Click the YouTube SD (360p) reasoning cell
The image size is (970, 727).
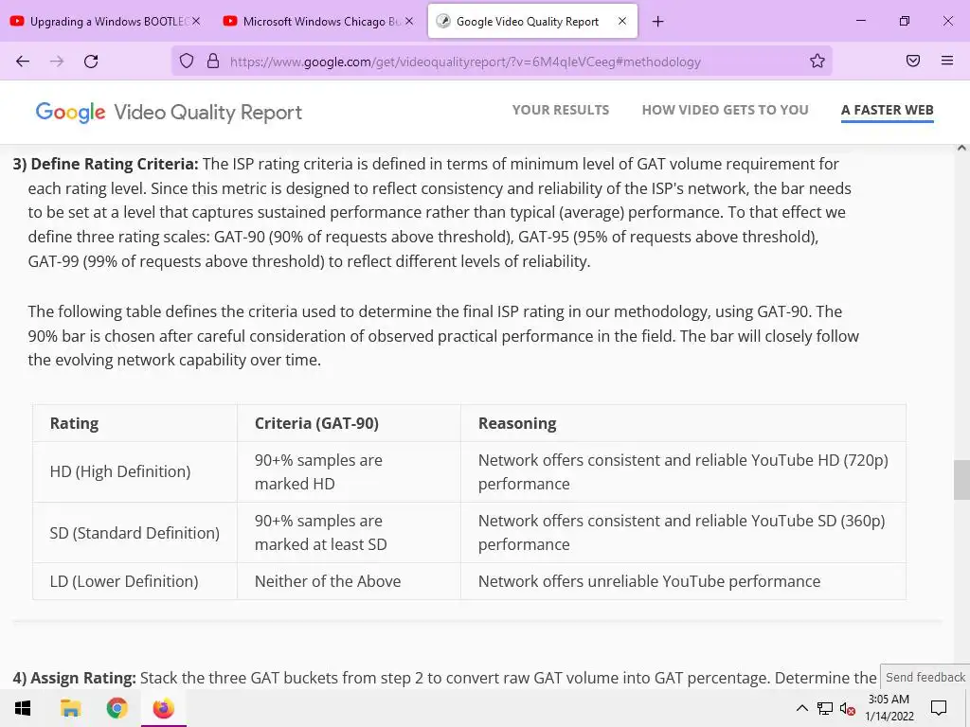click(682, 532)
